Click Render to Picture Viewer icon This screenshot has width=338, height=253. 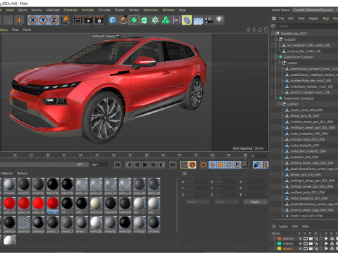click(89, 20)
